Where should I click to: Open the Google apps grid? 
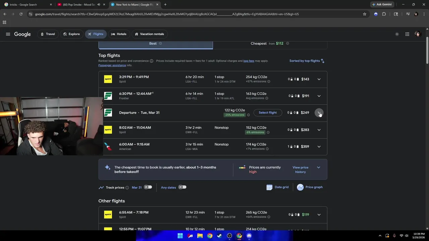407,34
